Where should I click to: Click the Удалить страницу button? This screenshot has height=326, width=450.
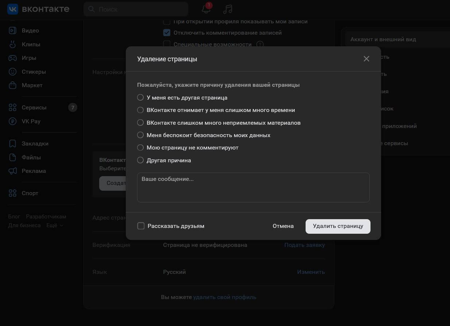(x=338, y=226)
